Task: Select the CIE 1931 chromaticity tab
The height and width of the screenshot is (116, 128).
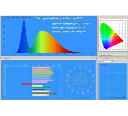Action: pos(101,55)
